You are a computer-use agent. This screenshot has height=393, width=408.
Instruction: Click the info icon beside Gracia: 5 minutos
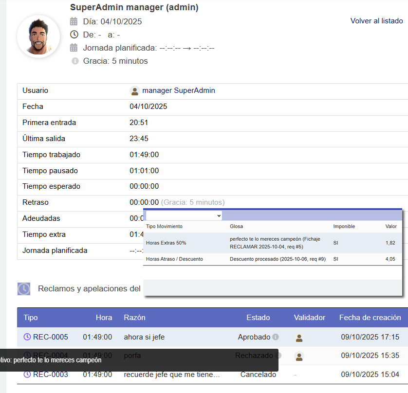coord(75,61)
